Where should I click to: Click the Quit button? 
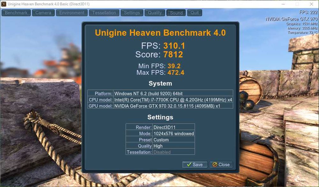pos(195,13)
